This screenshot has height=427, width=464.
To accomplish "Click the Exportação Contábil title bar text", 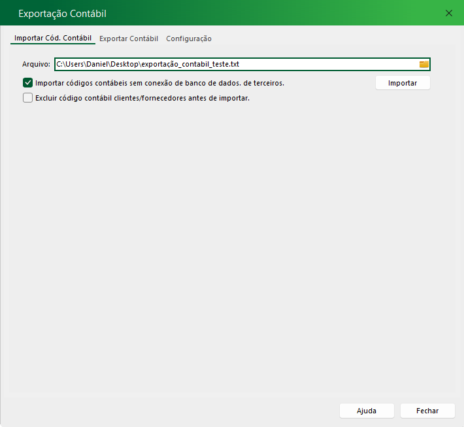I will tap(62, 13).
